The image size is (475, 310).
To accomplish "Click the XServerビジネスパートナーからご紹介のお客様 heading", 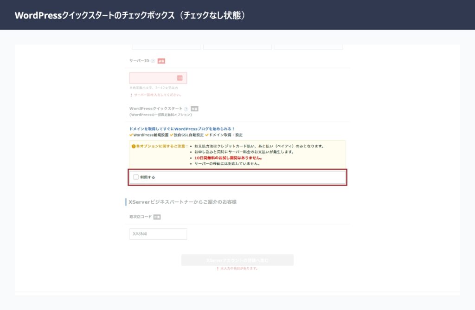I will [182, 202].
